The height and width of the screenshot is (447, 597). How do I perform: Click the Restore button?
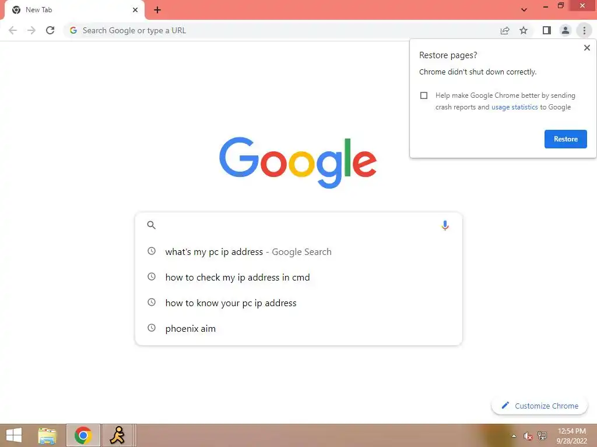point(566,139)
